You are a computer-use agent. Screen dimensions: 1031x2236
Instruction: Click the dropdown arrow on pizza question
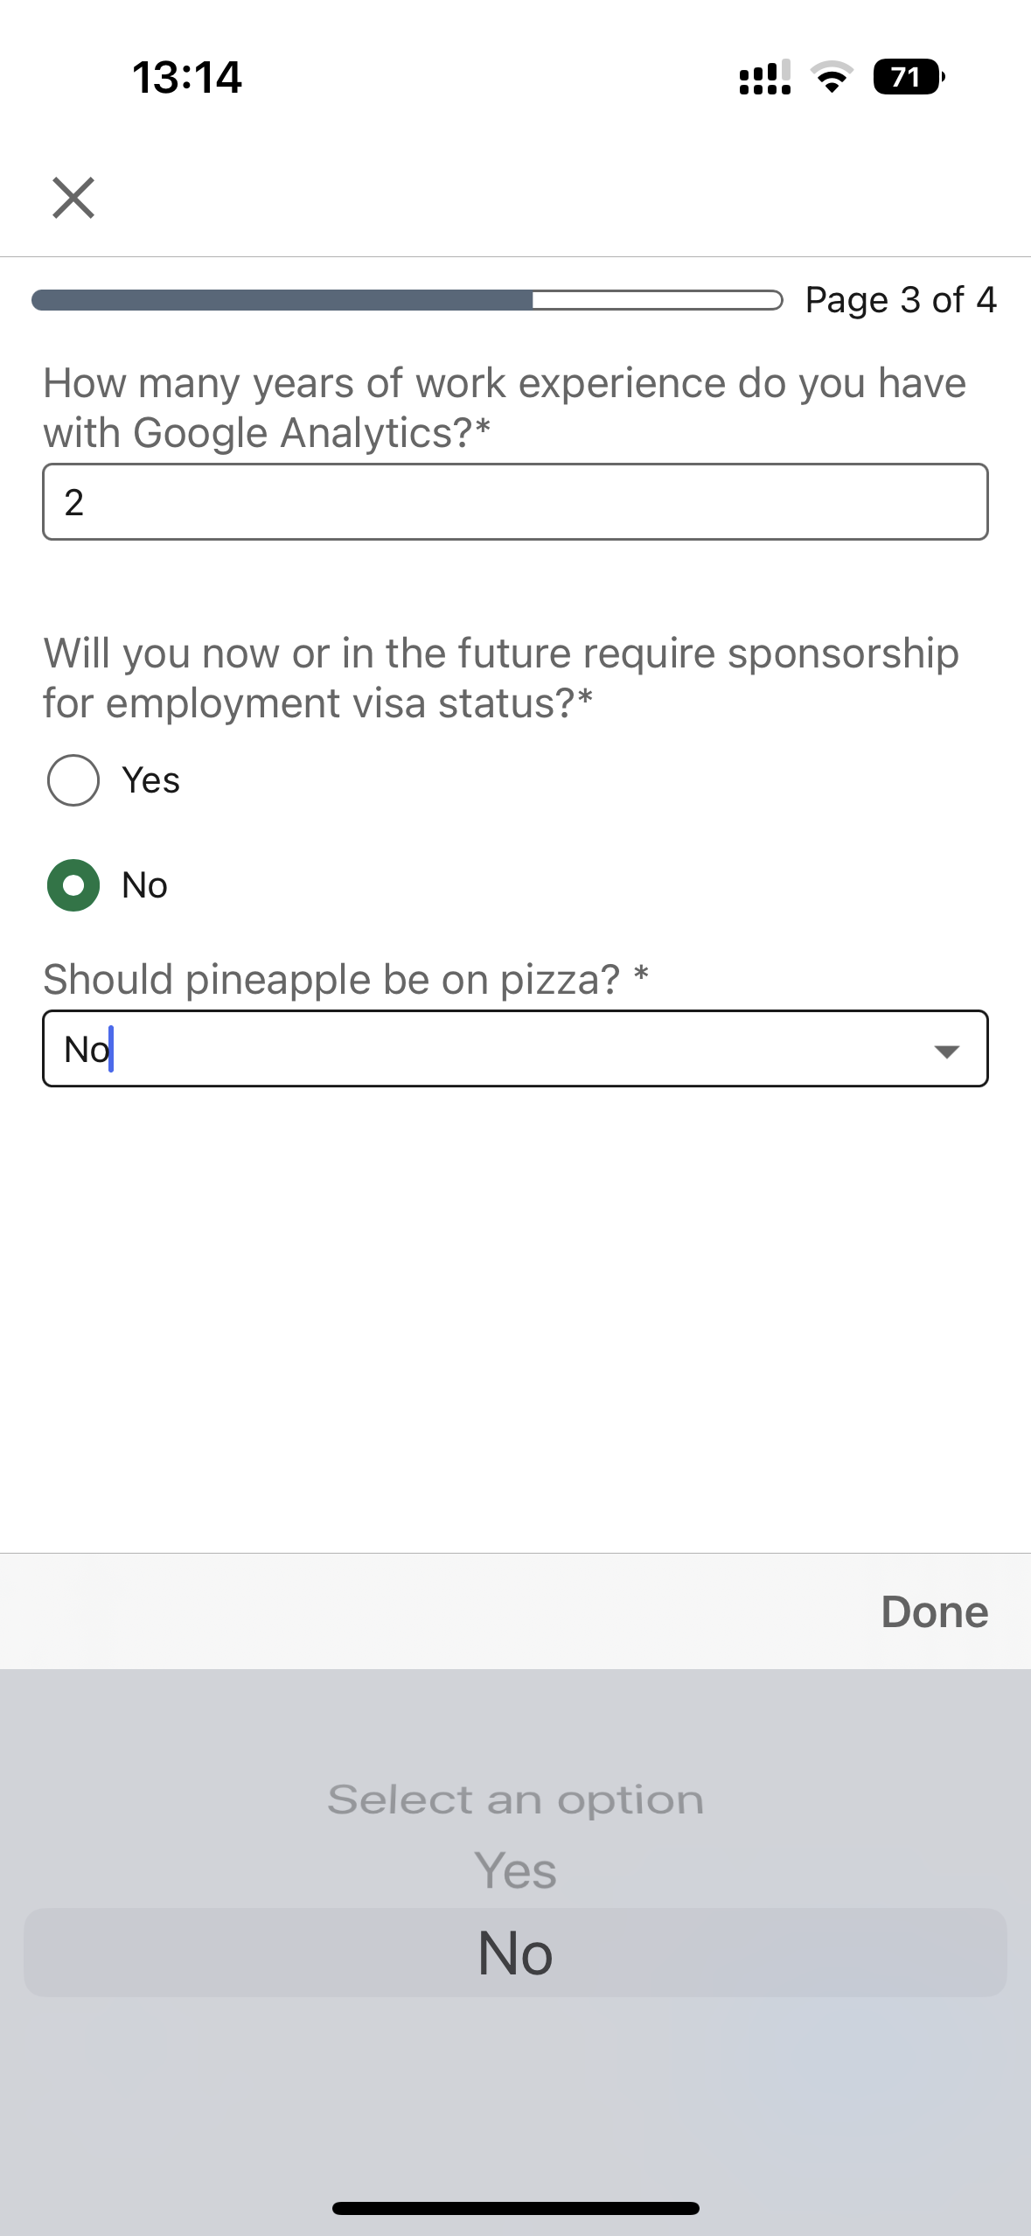tap(946, 1050)
